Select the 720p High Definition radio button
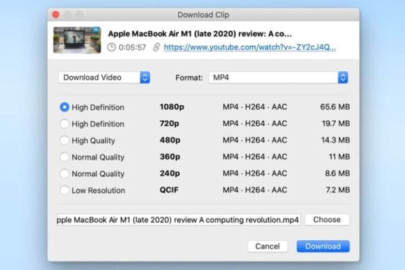 pyautogui.click(x=64, y=124)
